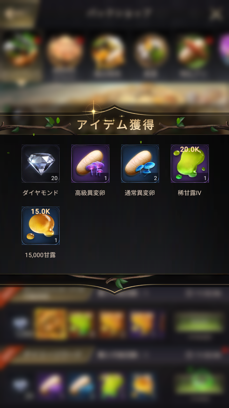Tap the orange 15,000甘露 honeydew icon
Image resolution: width=229 pixels, height=408 pixels.
40,226
